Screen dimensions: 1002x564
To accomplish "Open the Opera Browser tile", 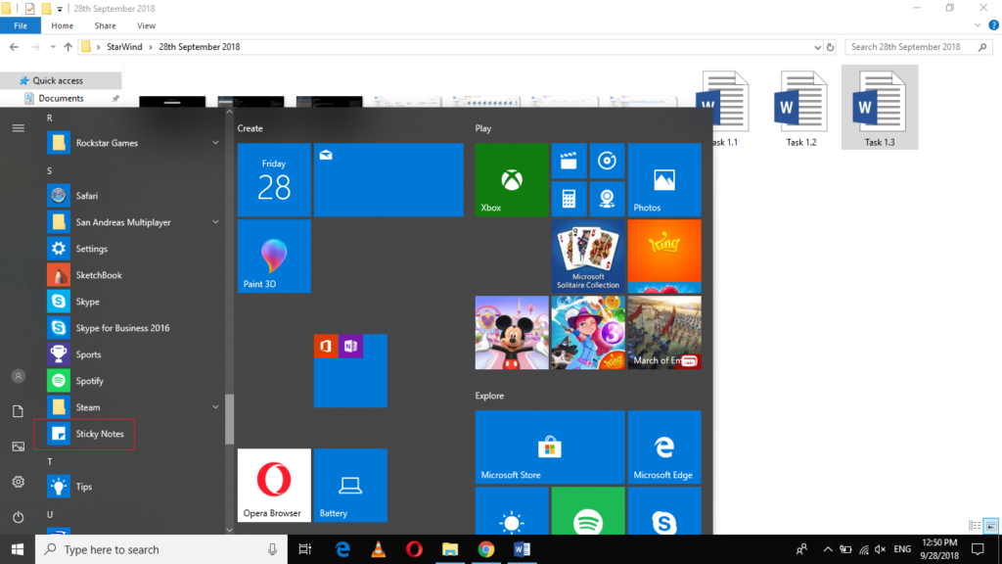I will click(273, 485).
